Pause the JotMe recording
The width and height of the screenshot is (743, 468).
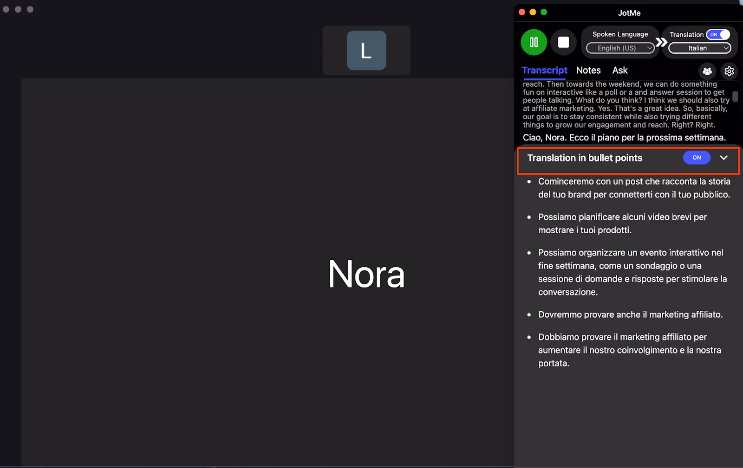tap(534, 42)
